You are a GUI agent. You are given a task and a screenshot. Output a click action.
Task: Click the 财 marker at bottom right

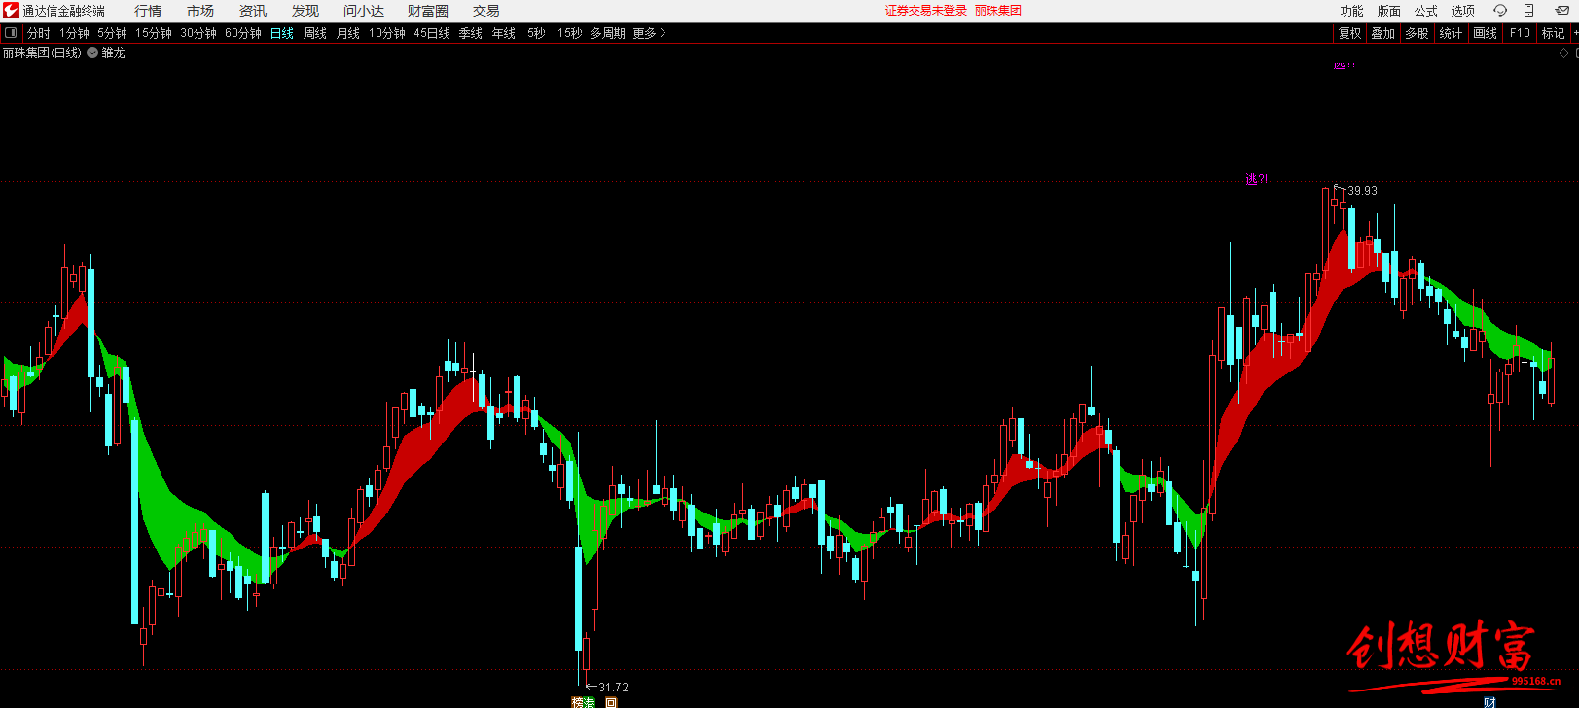pos(1489,702)
